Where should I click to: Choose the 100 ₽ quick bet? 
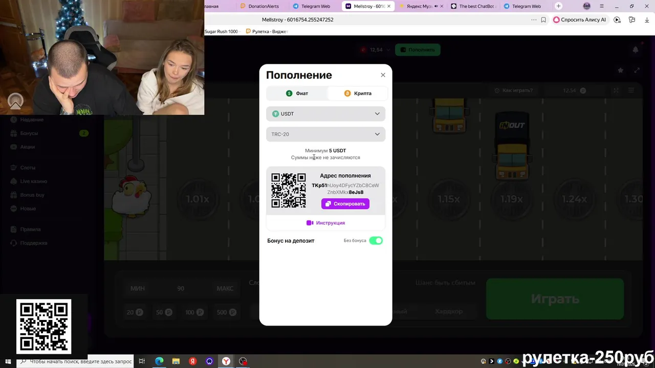pyautogui.click(x=194, y=312)
